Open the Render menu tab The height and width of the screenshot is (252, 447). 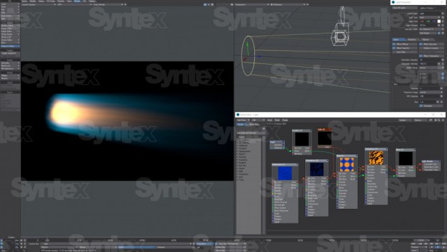click(61, 1)
